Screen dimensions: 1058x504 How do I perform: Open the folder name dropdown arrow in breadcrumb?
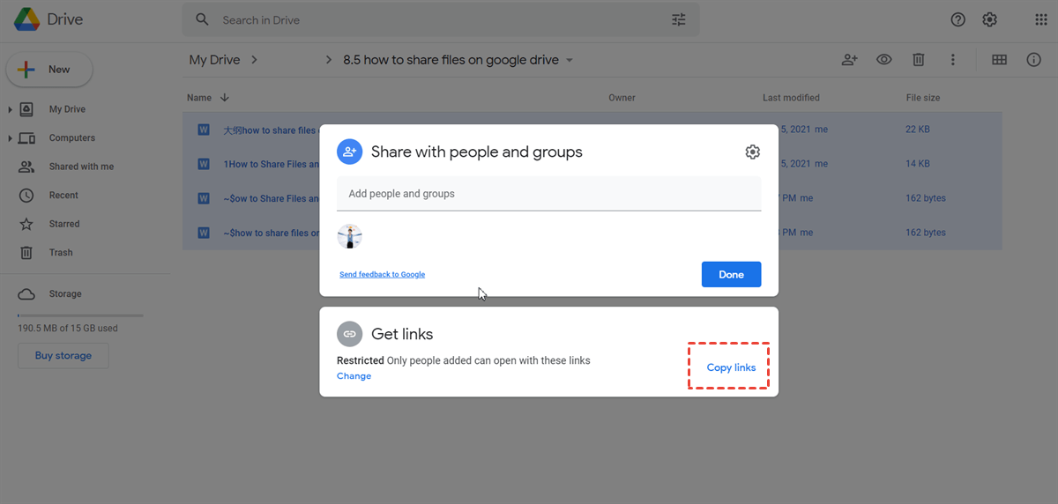[x=570, y=60]
